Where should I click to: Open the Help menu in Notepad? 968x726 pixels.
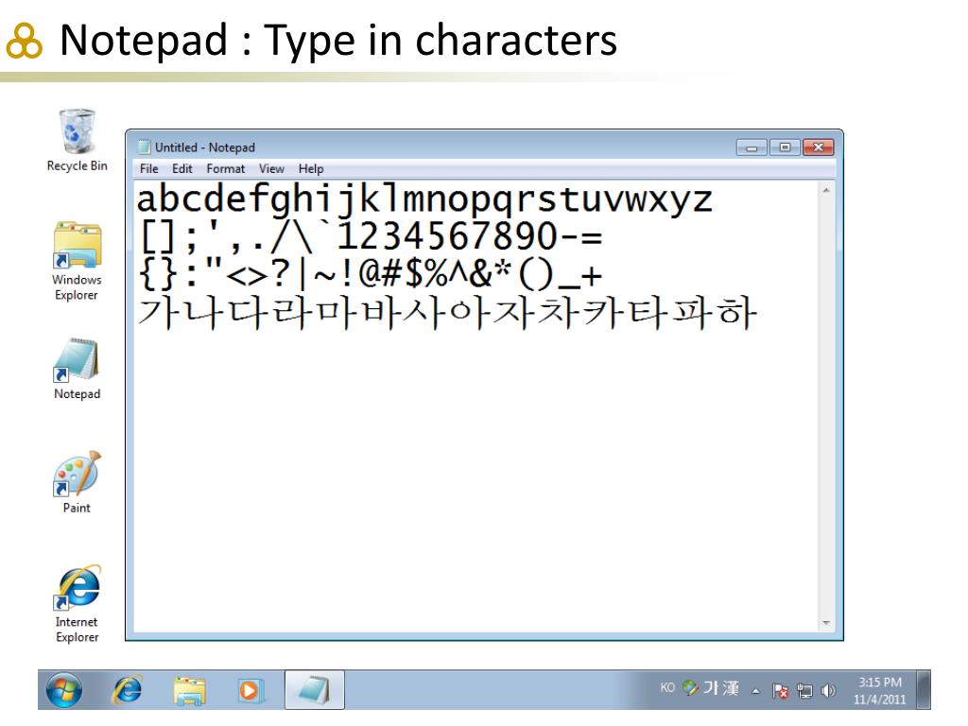tap(311, 168)
